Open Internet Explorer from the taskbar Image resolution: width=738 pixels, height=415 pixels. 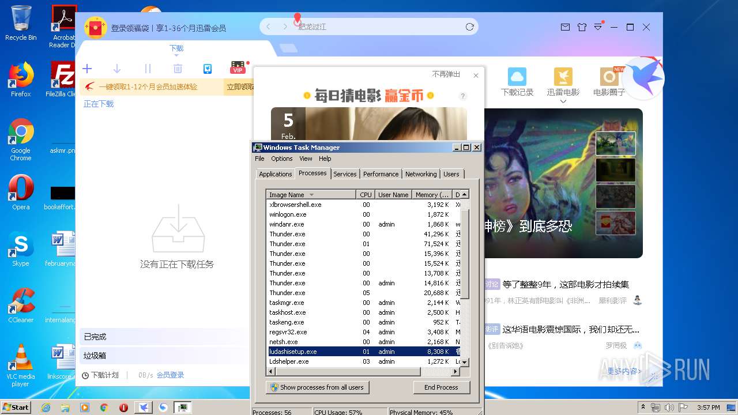(46, 408)
